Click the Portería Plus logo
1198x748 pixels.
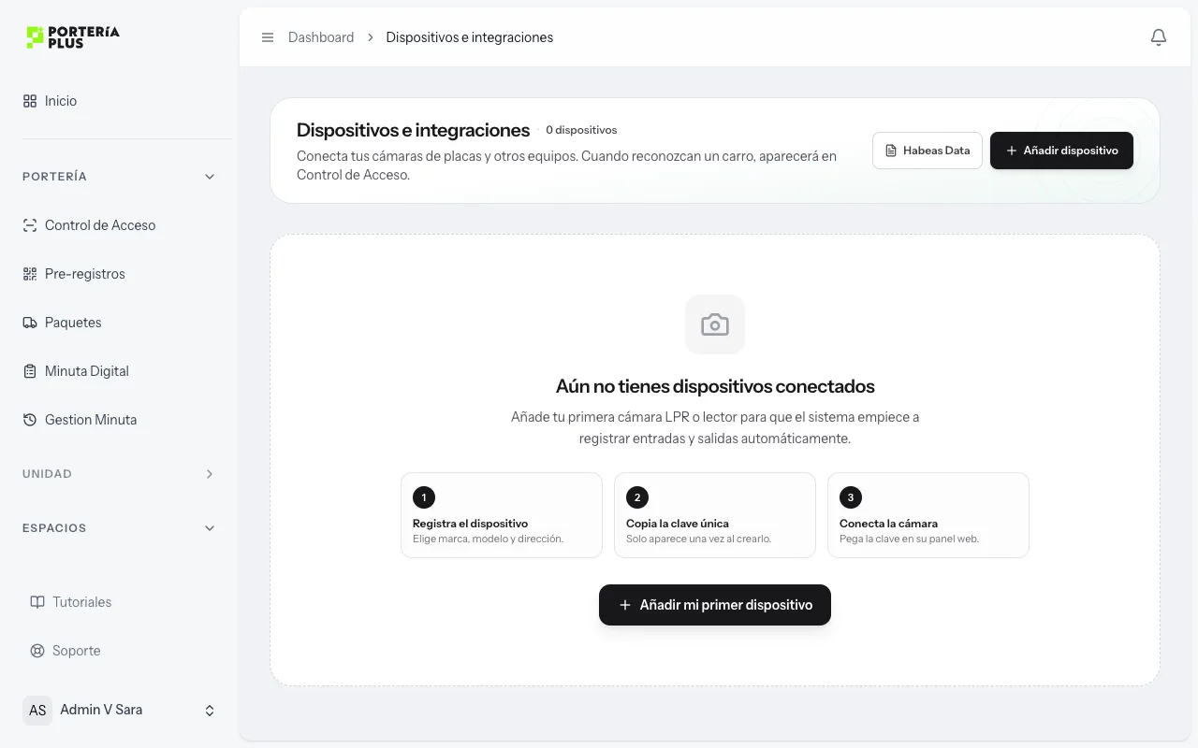(73, 37)
